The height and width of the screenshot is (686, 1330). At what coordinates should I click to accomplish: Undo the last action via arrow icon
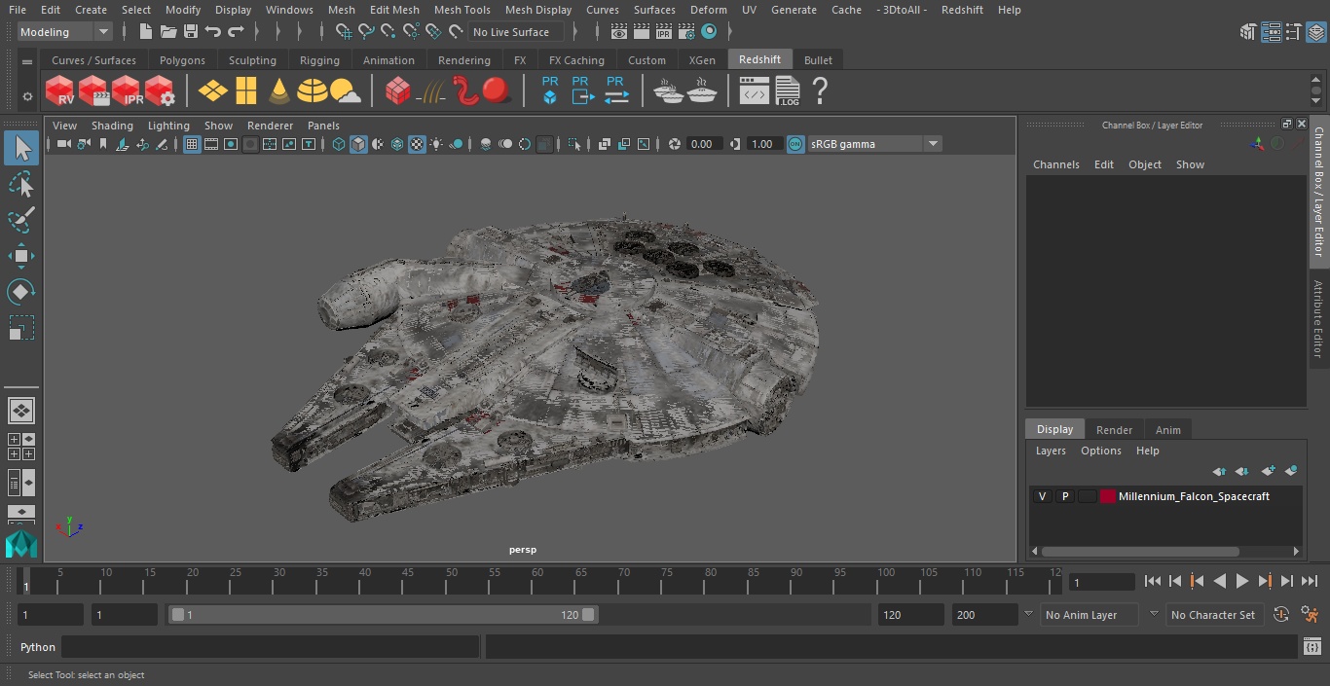213,32
